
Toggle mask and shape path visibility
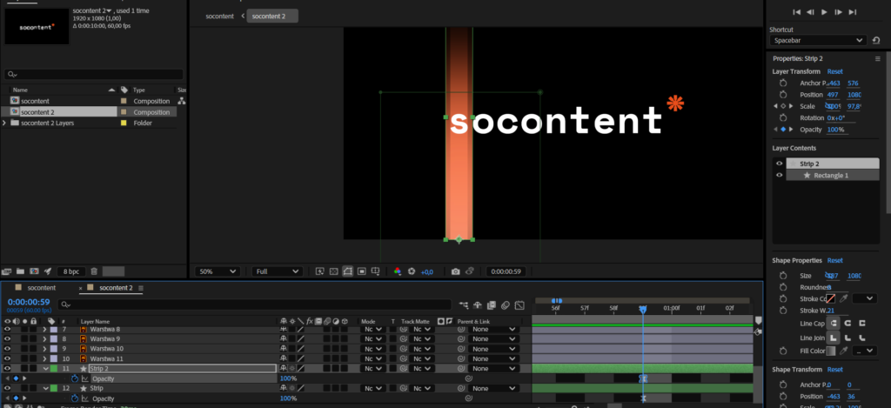pos(348,271)
